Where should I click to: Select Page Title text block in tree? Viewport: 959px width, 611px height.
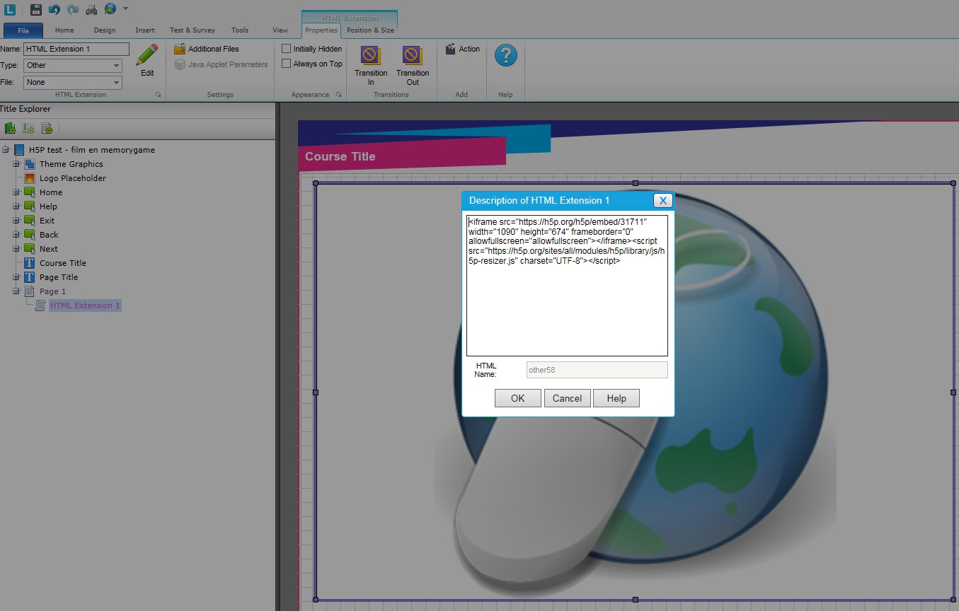pos(59,277)
